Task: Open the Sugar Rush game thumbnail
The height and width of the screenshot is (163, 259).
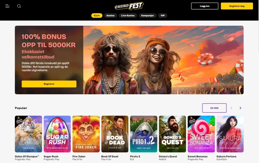Action: tap(57, 134)
